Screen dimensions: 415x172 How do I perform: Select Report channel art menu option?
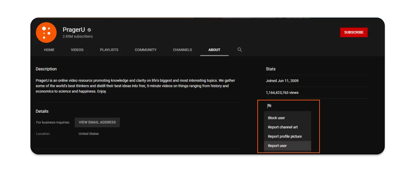click(x=283, y=127)
